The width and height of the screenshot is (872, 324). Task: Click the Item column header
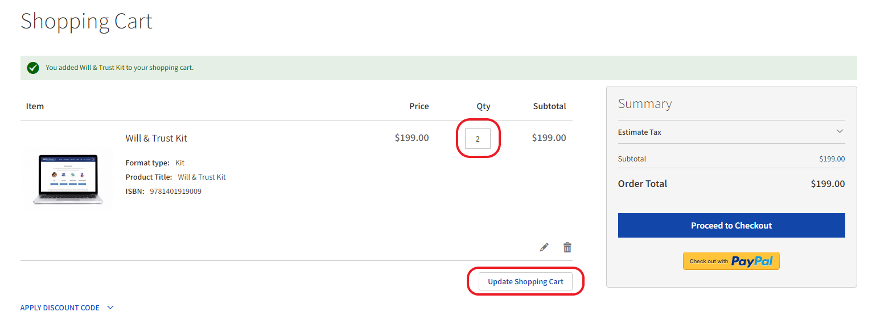(x=35, y=106)
